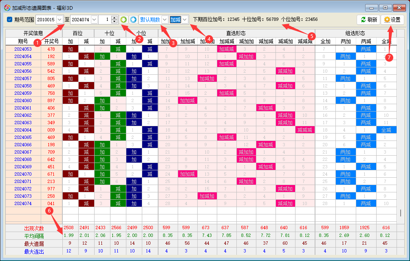The height and width of the screenshot is (261, 410).
Task: Click the 组选形态 column group header
Action: coord(355,33)
